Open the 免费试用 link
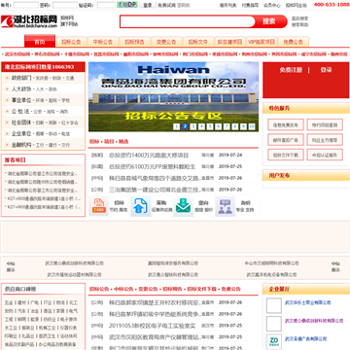The width and height of the screenshot is (350, 350). click(x=166, y=6)
